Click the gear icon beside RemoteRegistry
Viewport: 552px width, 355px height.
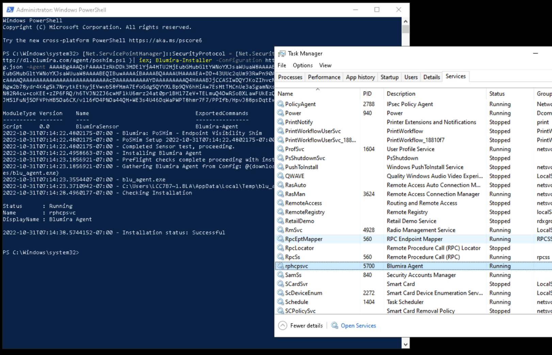pyautogui.click(x=280, y=212)
